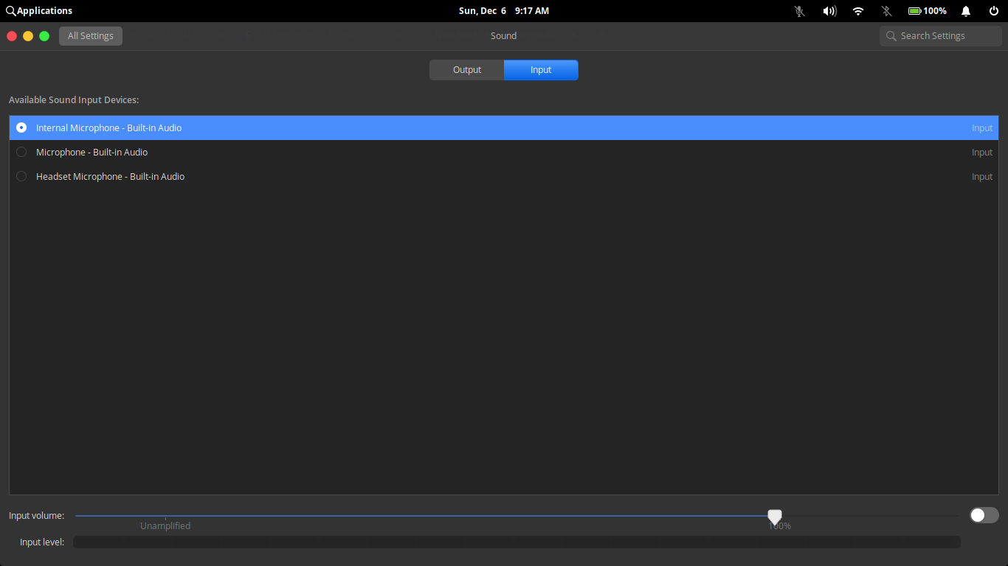The width and height of the screenshot is (1008, 566).
Task: Click the Wi-Fi icon in the system tray
Action: click(x=857, y=10)
